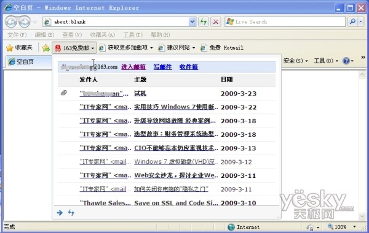
Task: Click sender IT专家网 on the 2009-3-22 row
Action: (x=105, y=107)
